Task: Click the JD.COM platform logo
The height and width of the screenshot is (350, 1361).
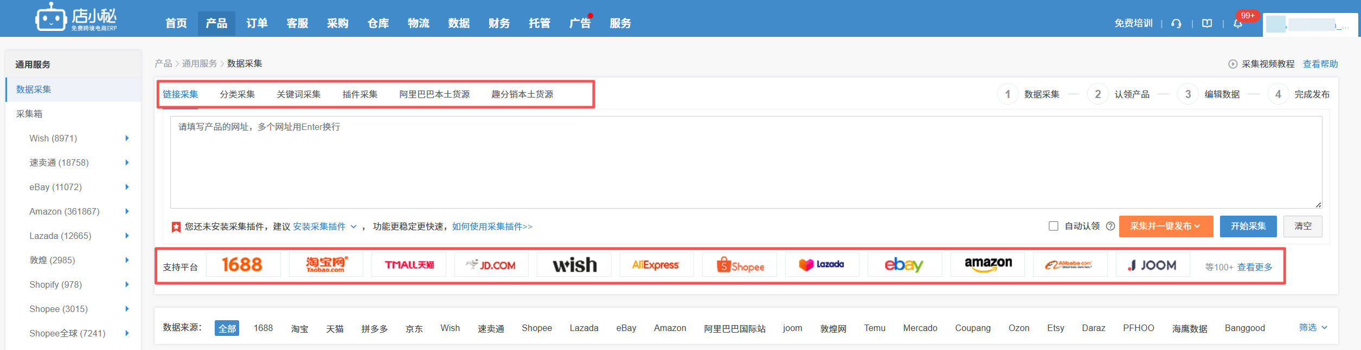Action: pos(491,265)
